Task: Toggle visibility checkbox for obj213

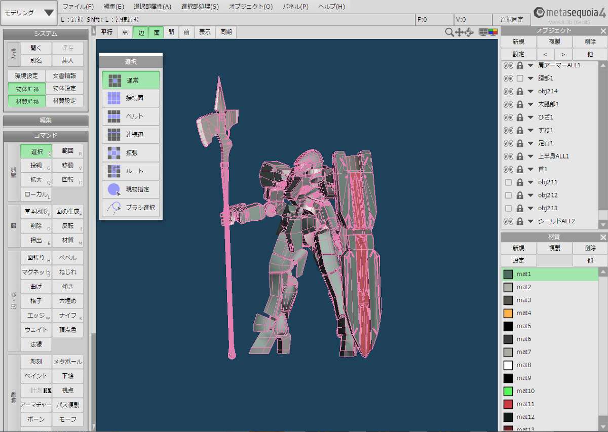Action: click(508, 208)
